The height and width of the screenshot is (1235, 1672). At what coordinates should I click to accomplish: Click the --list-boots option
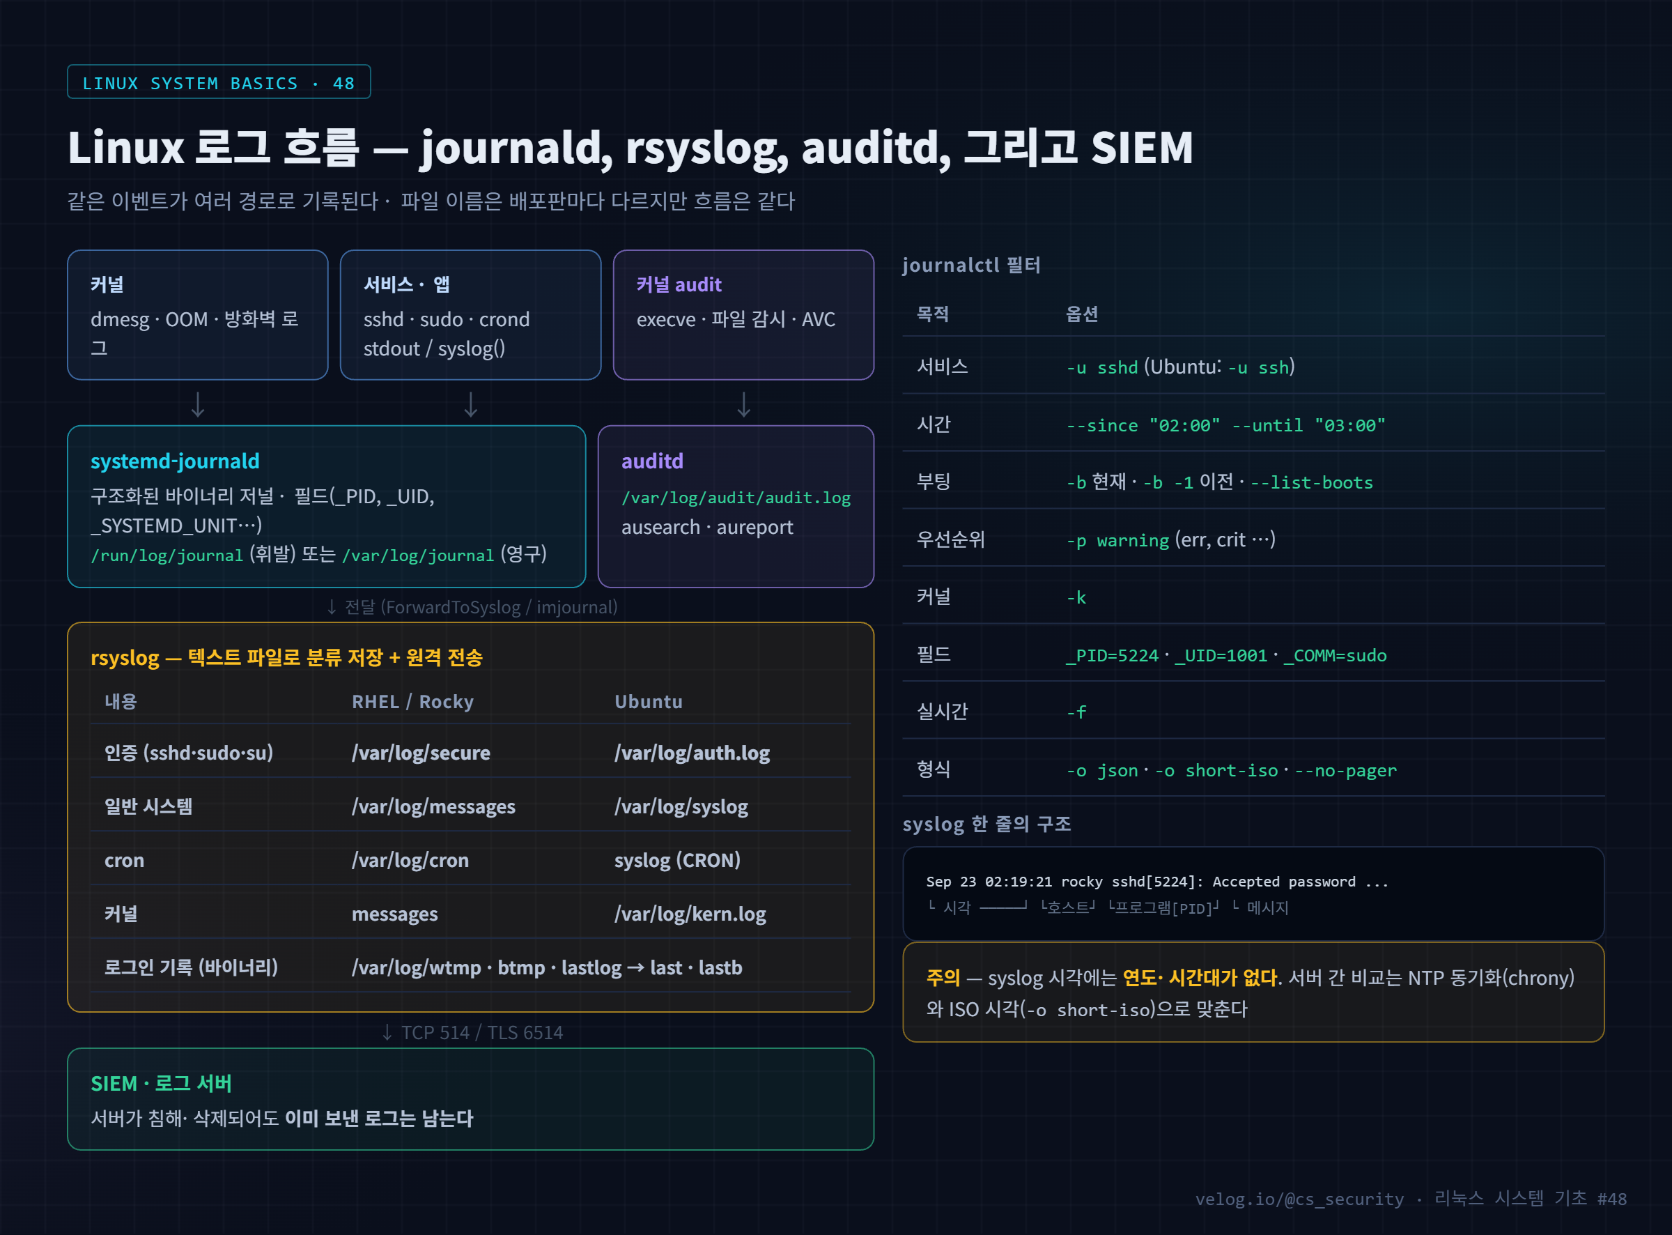pos(1312,483)
